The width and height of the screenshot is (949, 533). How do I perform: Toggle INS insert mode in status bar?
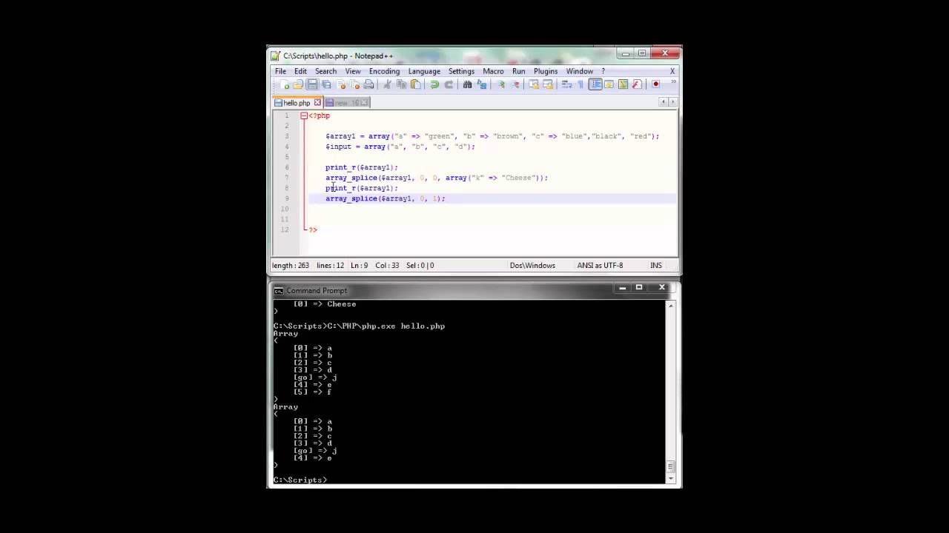(x=656, y=265)
